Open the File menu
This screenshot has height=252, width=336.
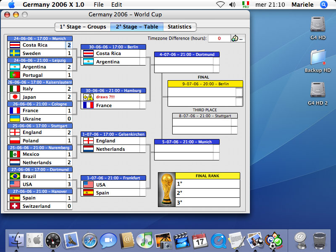[99, 5]
